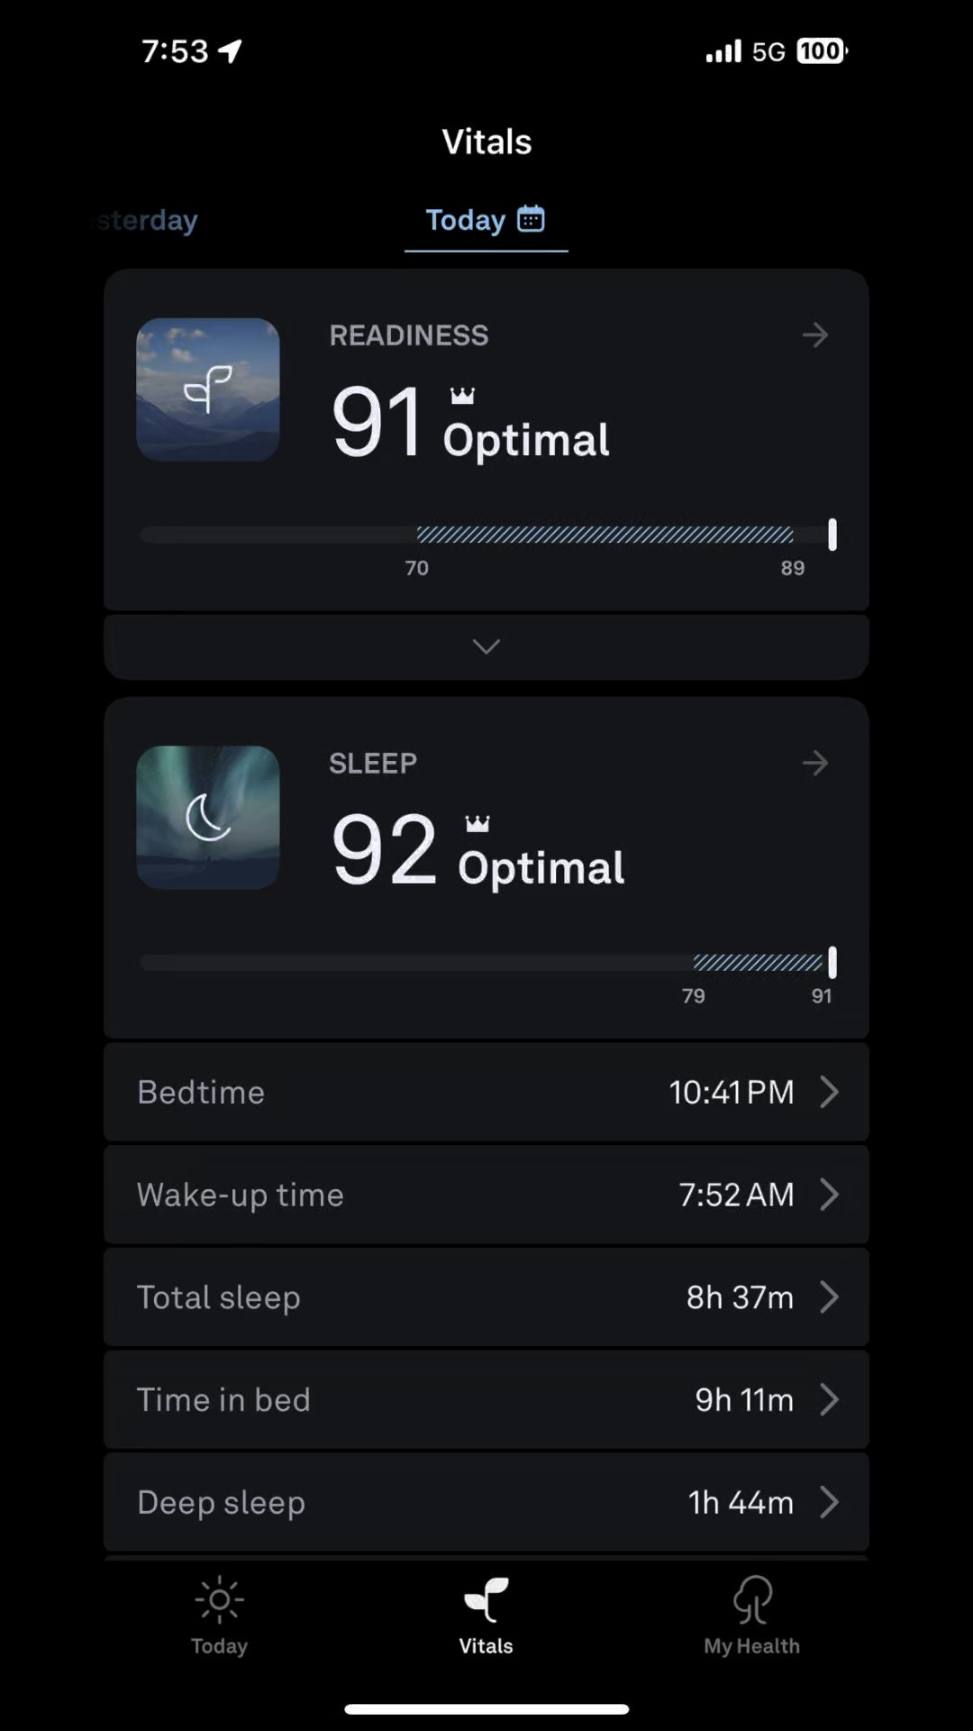Tap the Sleep score range bar marker
The width and height of the screenshot is (973, 1731).
pyautogui.click(x=832, y=963)
